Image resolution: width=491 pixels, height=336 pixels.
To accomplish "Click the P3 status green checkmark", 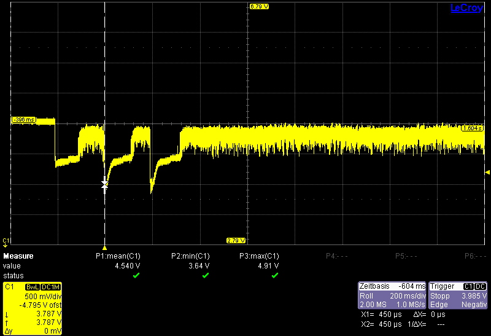I will point(275,276).
